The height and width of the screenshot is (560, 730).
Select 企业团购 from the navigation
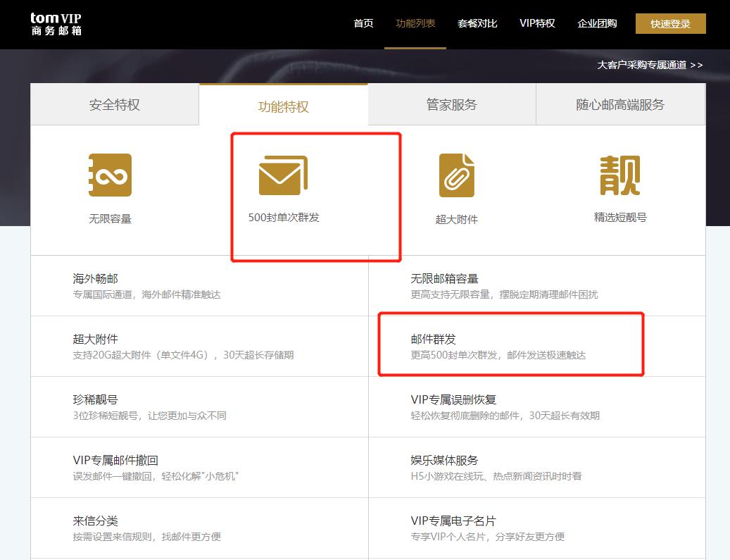[597, 23]
